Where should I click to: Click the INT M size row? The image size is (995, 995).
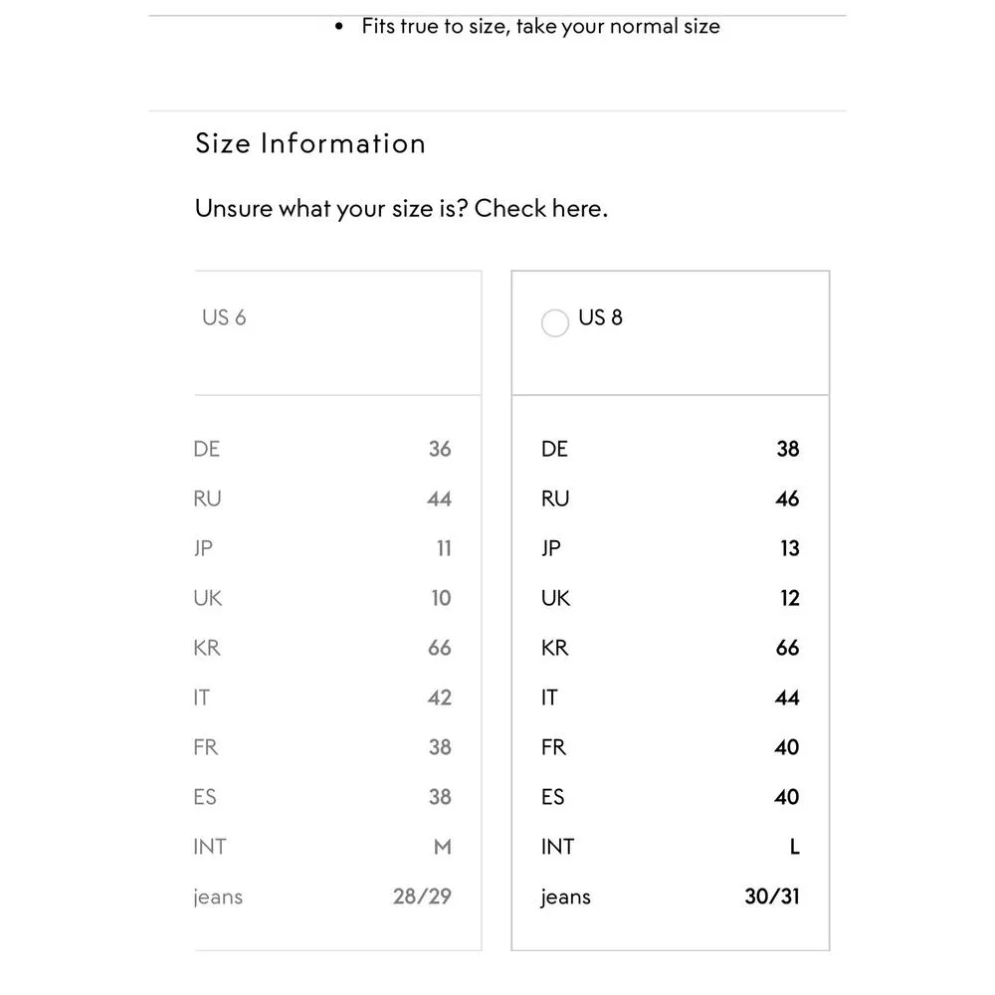tap(322, 847)
